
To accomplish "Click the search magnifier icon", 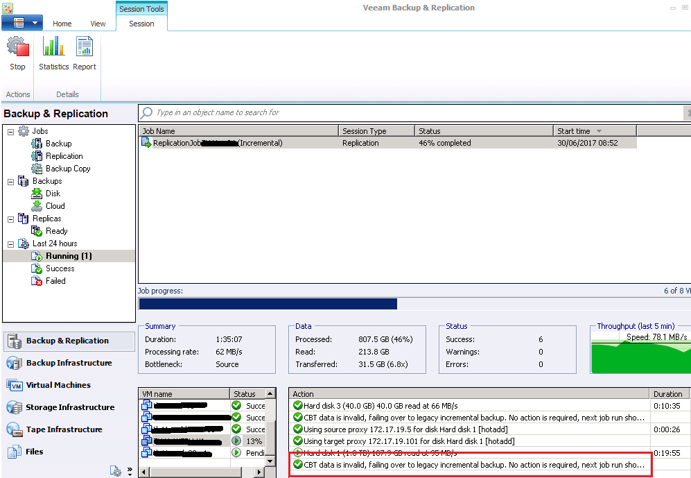I will click(147, 113).
